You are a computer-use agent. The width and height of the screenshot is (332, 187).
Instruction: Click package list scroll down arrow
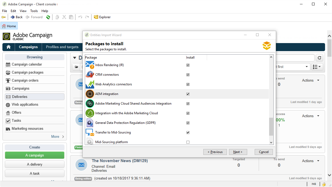[x=271, y=143]
